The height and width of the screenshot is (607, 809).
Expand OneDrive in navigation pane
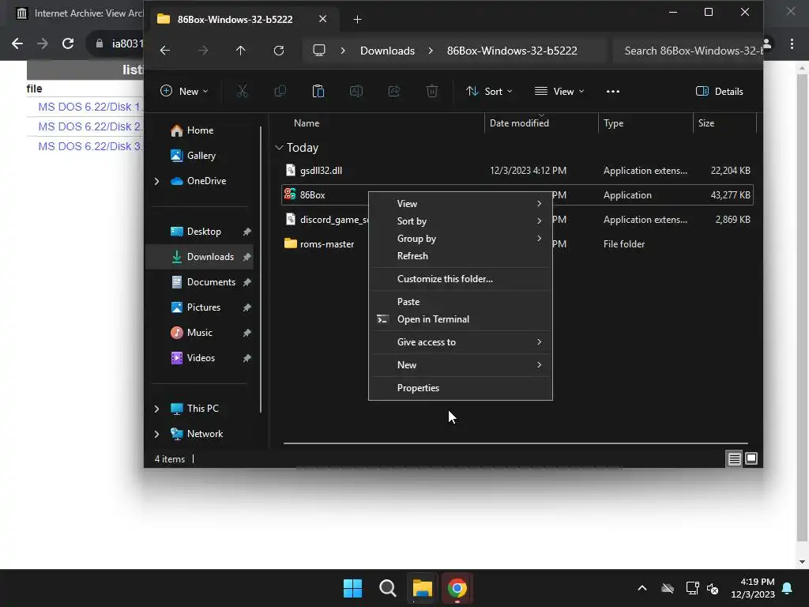(x=157, y=181)
